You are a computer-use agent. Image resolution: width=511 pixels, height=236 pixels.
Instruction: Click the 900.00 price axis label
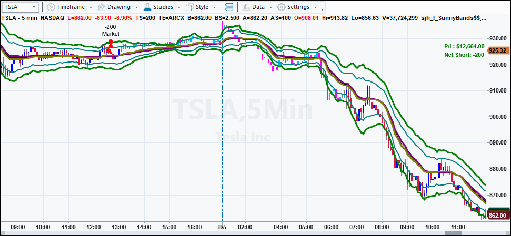pyautogui.click(x=498, y=117)
